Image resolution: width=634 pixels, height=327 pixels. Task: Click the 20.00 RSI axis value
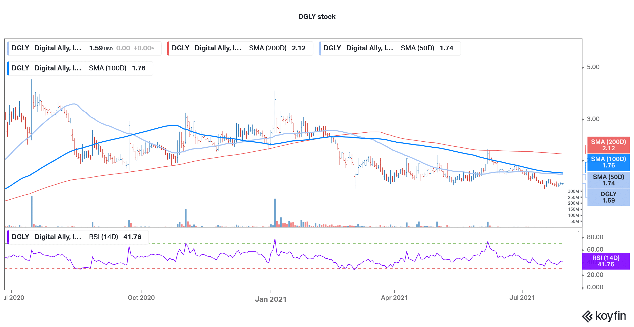(595, 275)
